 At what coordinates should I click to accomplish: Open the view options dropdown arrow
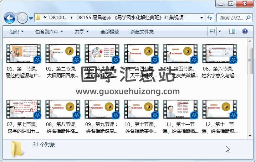[x=220, y=31]
